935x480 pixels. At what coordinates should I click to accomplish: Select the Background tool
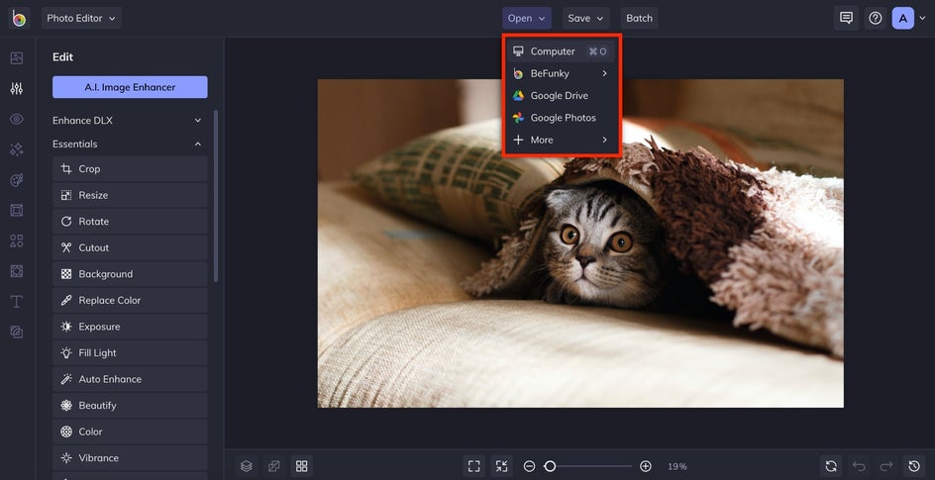[x=130, y=274]
